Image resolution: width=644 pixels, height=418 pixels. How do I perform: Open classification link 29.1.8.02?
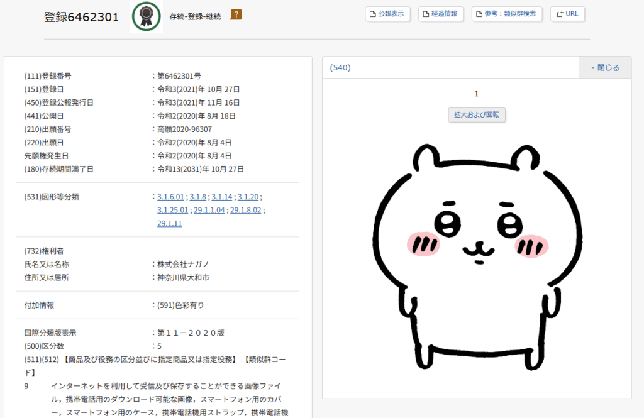245,210
